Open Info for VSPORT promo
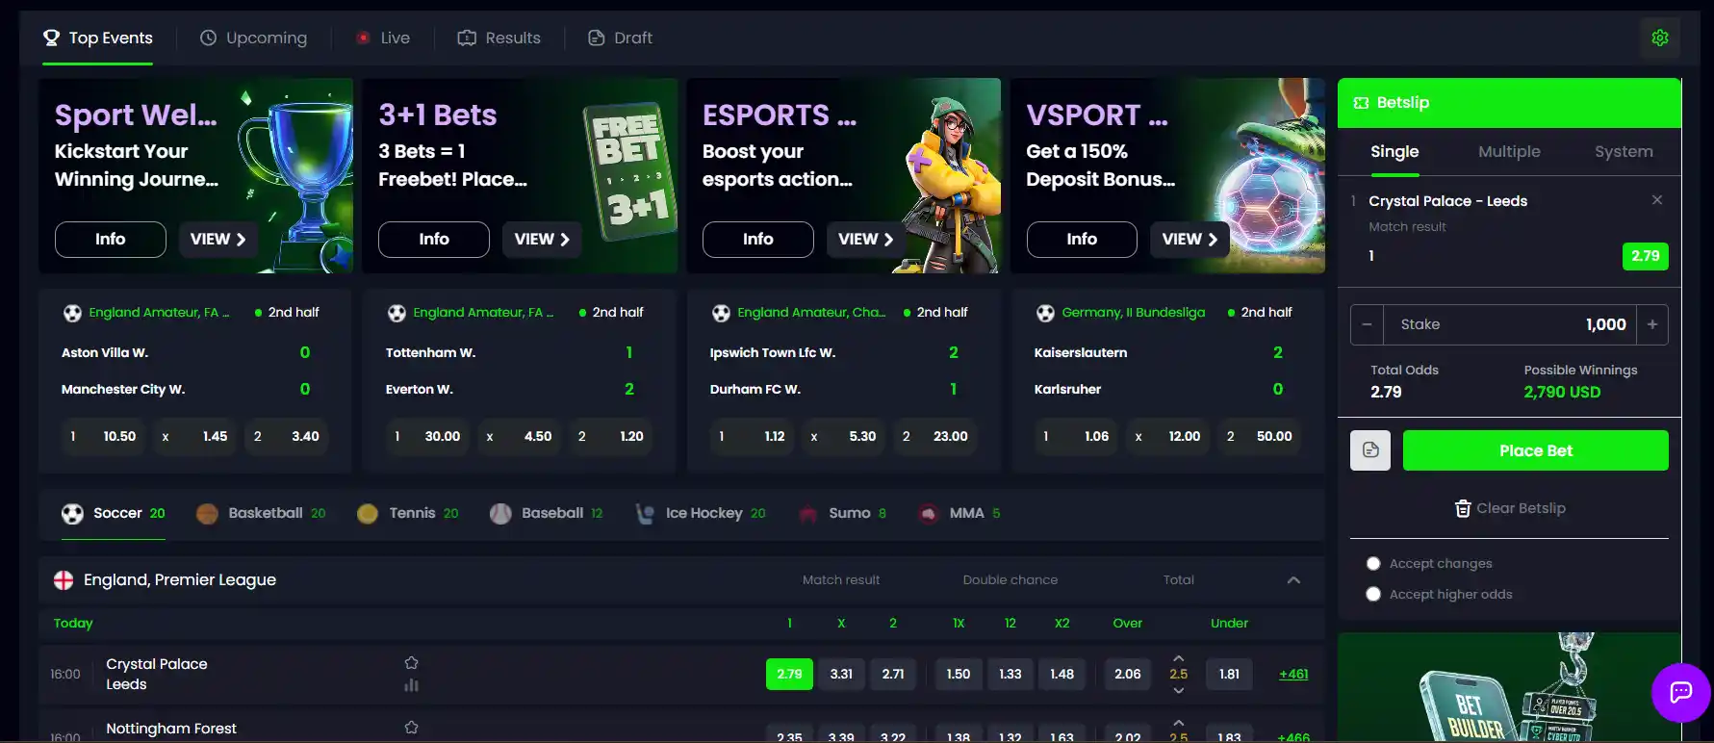 pyautogui.click(x=1082, y=240)
